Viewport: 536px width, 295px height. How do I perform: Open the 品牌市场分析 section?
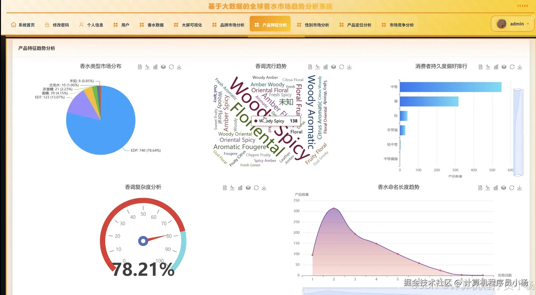pos(232,25)
